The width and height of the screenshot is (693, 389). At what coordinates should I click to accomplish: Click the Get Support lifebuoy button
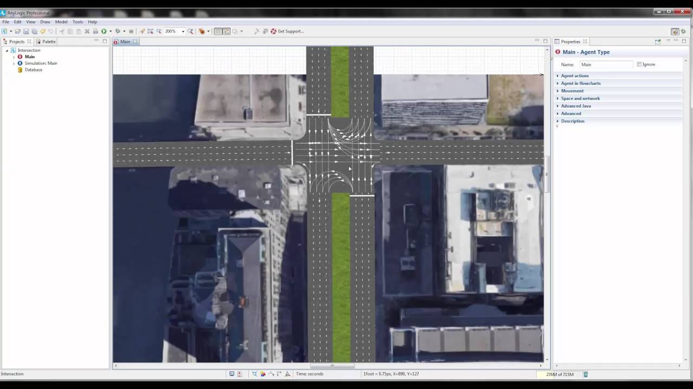click(x=287, y=31)
